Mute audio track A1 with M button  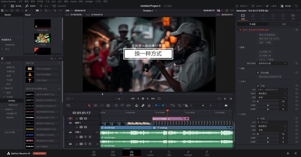[x=90, y=137]
